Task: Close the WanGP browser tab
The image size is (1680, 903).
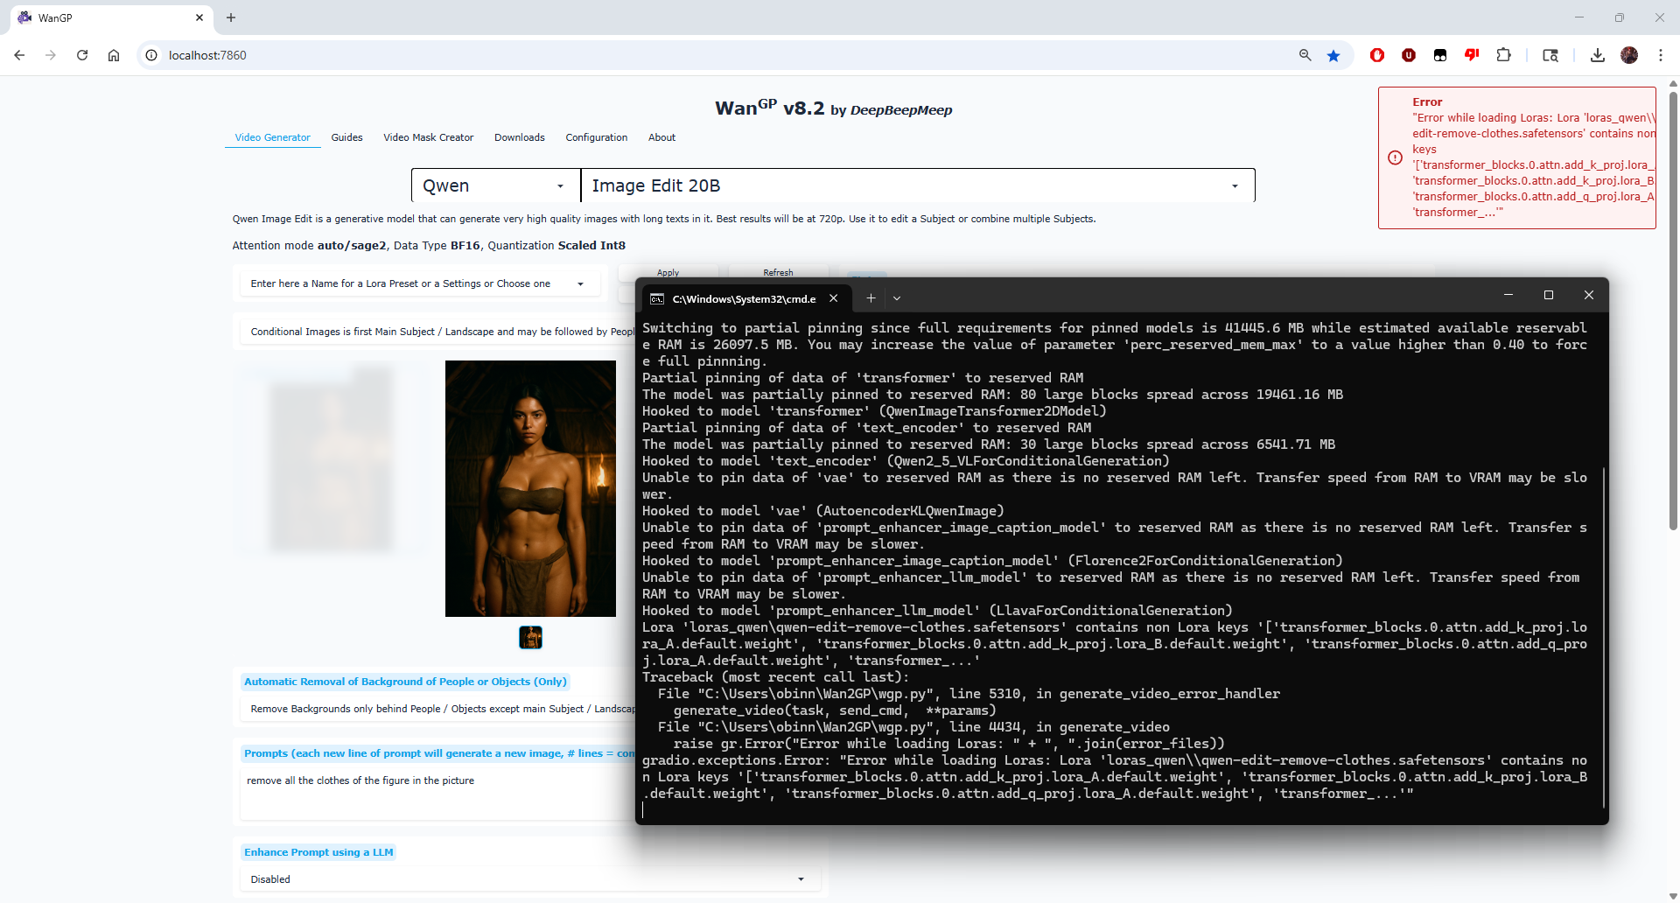Action: pyautogui.click(x=199, y=17)
